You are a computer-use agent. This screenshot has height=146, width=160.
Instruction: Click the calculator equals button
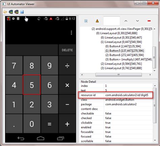[50, 124]
